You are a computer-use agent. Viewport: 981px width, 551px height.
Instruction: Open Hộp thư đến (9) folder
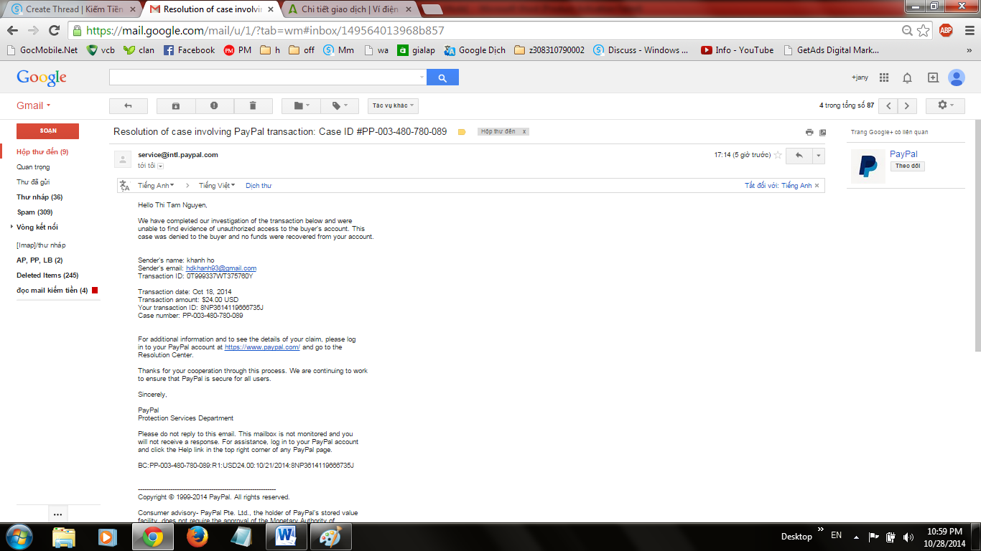(x=42, y=152)
